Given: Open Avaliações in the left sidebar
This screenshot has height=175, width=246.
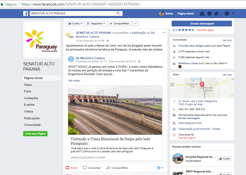Looking at the screenshot, I should click(x=31, y=98).
